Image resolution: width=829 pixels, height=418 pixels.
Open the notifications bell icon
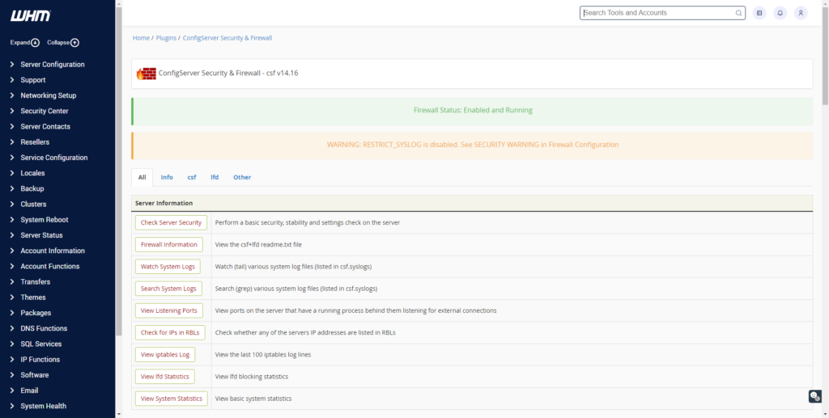click(780, 13)
